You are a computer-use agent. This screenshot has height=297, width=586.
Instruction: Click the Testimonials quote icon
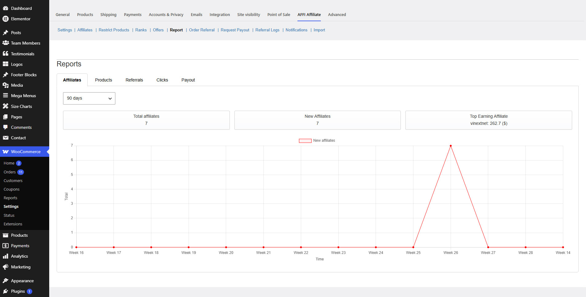point(6,53)
